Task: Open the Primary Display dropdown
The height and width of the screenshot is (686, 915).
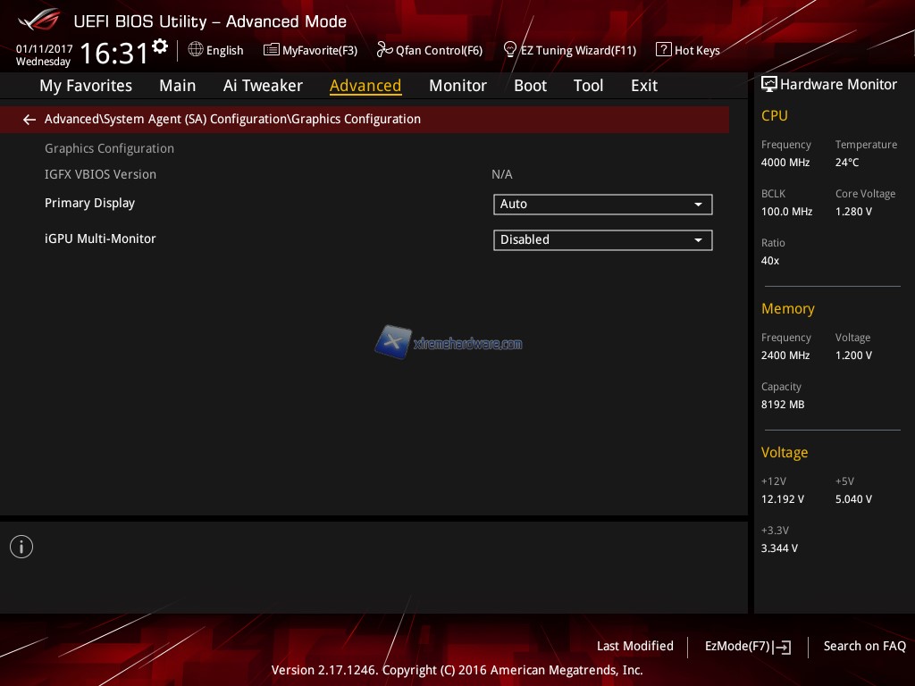Action: click(x=602, y=205)
